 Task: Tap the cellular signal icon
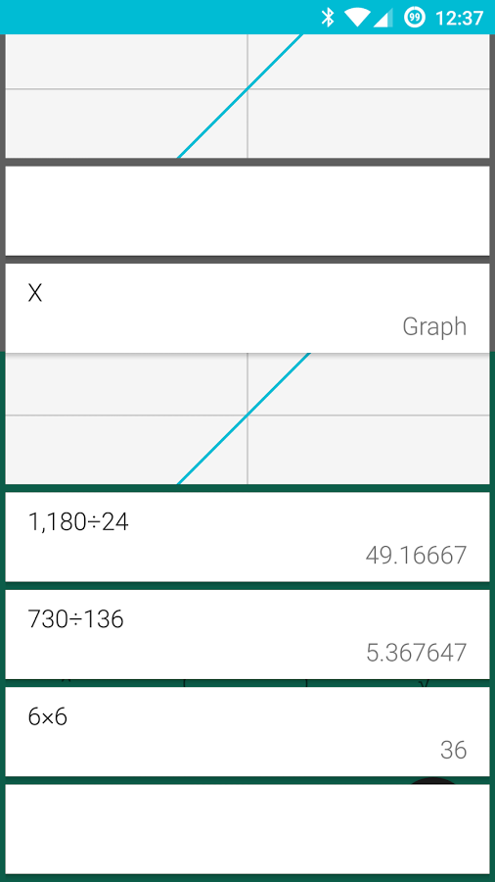(382, 18)
